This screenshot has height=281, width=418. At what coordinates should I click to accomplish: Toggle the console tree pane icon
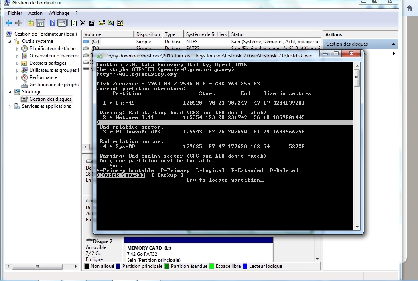(x=41, y=23)
